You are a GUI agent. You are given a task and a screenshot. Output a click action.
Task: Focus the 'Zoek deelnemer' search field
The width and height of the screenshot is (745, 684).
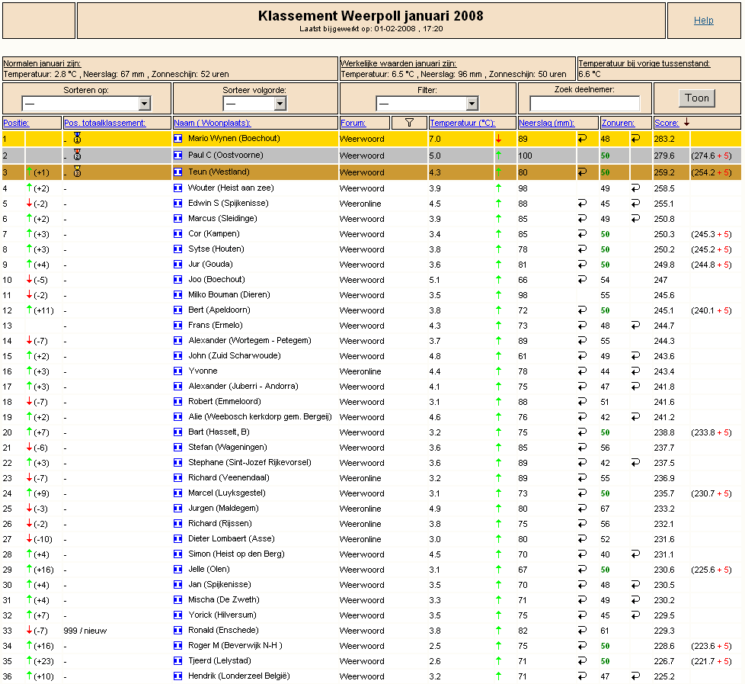[585, 103]
